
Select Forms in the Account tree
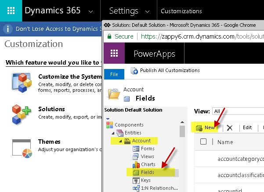pyautogui.click(x=148, y=149)
